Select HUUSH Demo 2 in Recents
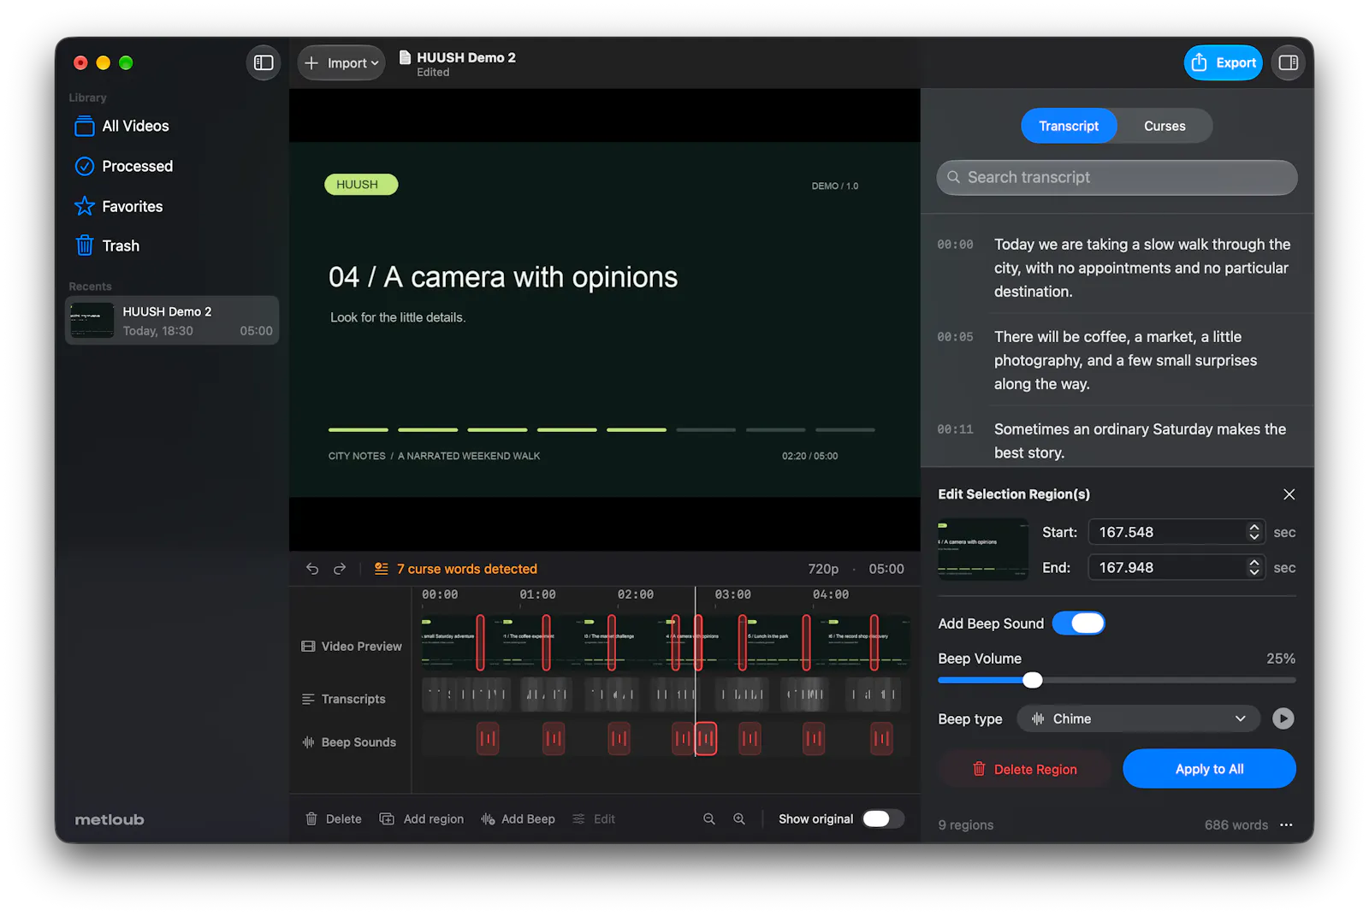 coord(172,321)
